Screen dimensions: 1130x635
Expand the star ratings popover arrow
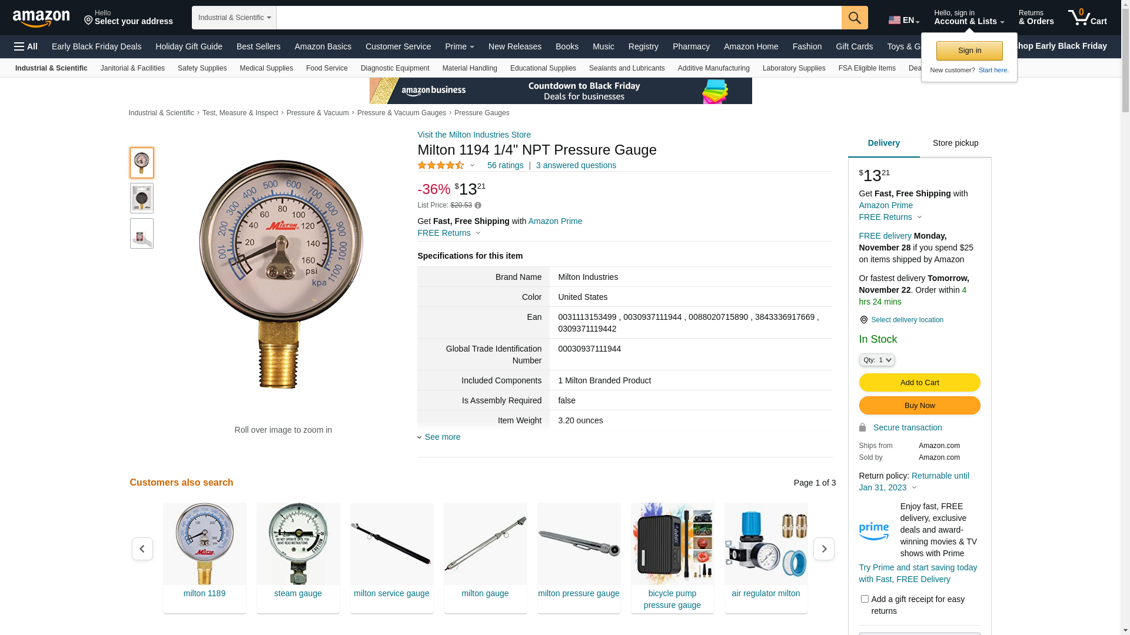point(472,166)
